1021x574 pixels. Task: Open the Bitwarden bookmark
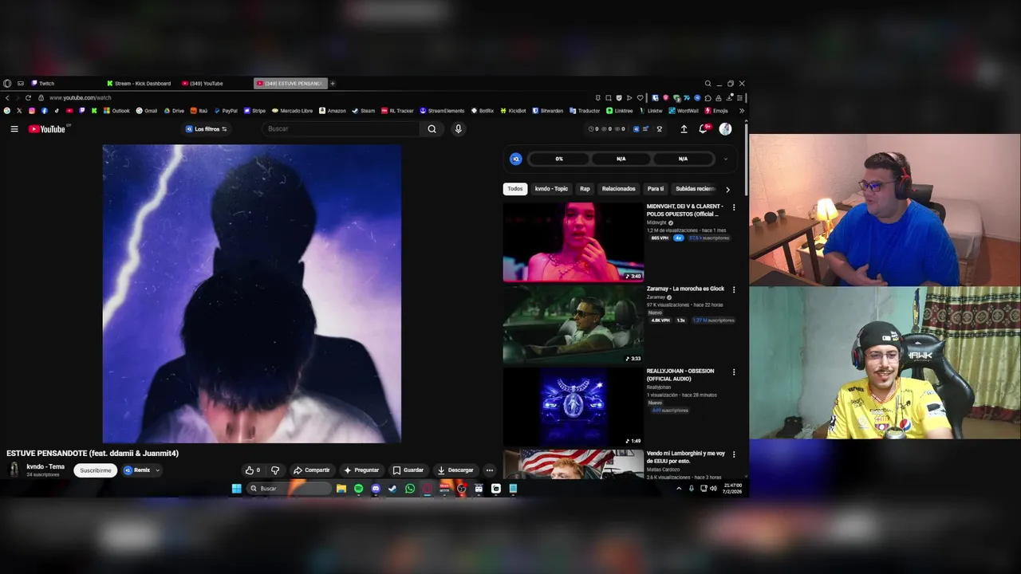547,111
